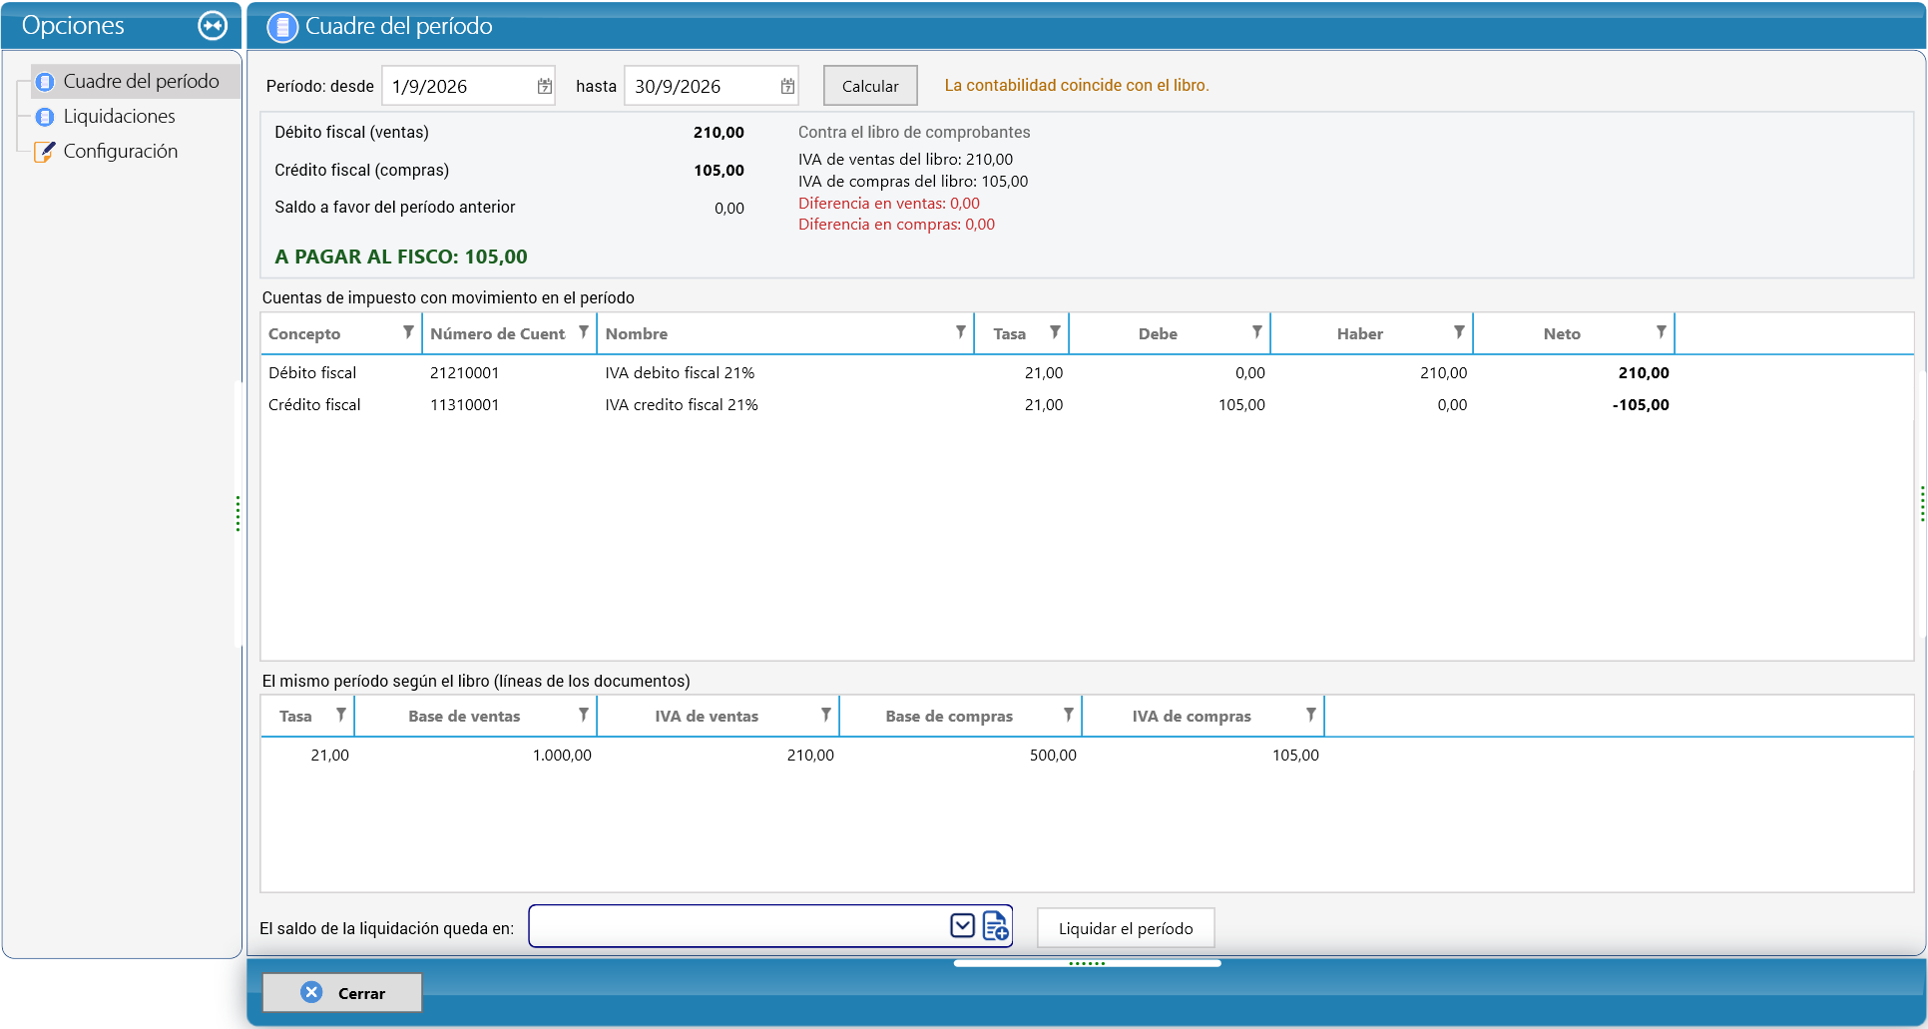Filter the Neto column
Image resolution: width=1928 pixels, height=1029 pixels.
point(1661,332)
